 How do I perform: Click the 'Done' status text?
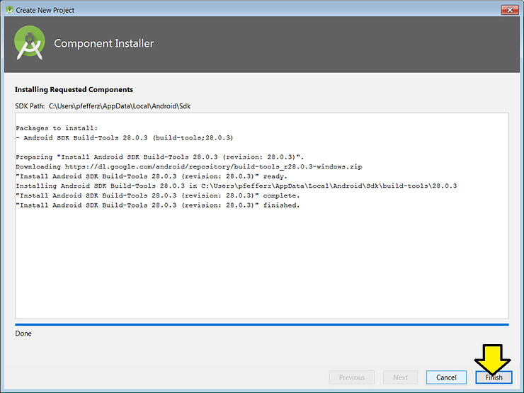coord(23,334)
